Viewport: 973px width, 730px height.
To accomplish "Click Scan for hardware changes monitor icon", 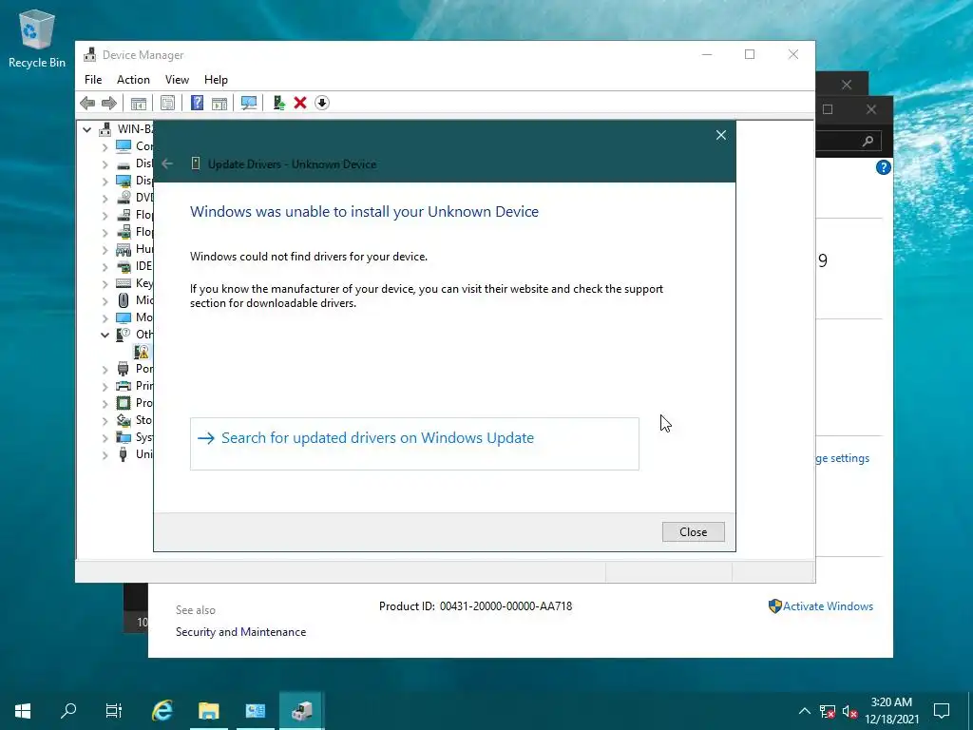I will pos(249,103).
